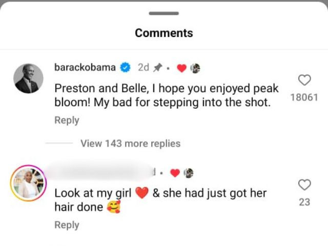Open barackobama's profile picture
The width and height of the screenshot is (328, 246).
click(29, 78)
